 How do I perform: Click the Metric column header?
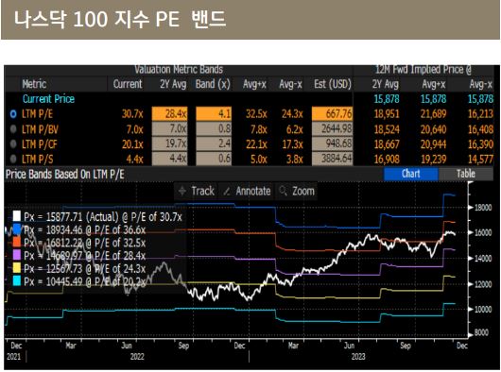coord(34,84)
